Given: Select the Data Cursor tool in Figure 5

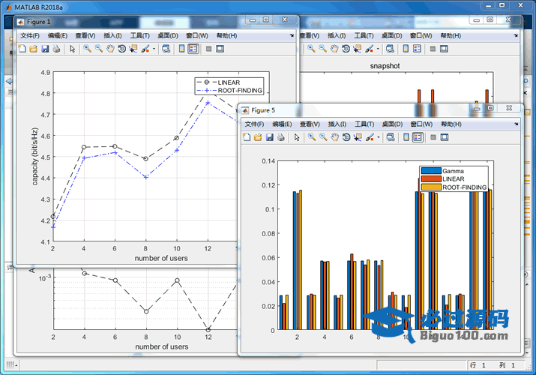Looking at the screenshot, I should tap(358, 137).
